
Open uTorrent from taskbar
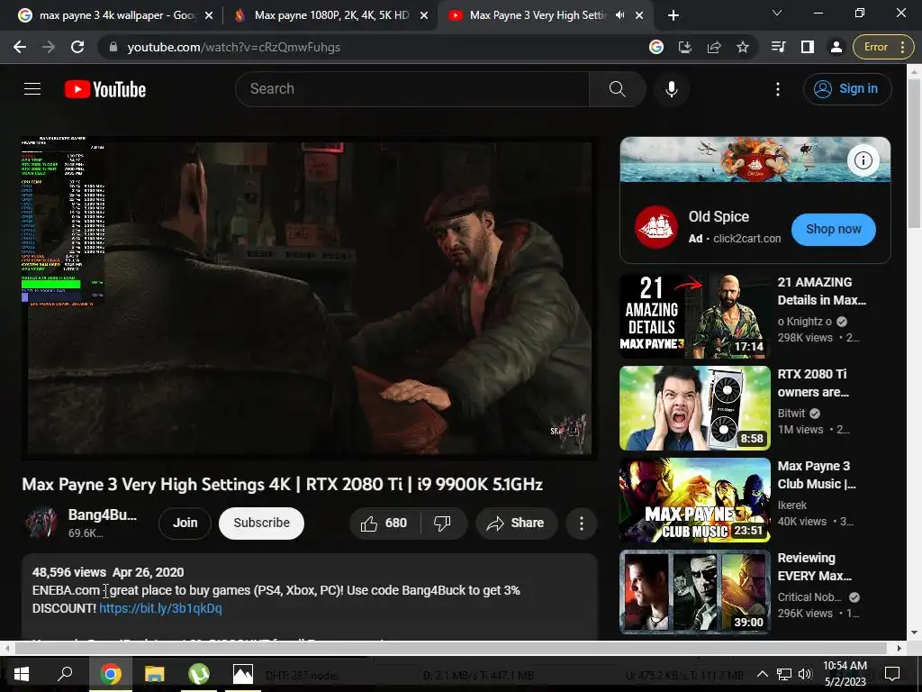pos(199,674)
